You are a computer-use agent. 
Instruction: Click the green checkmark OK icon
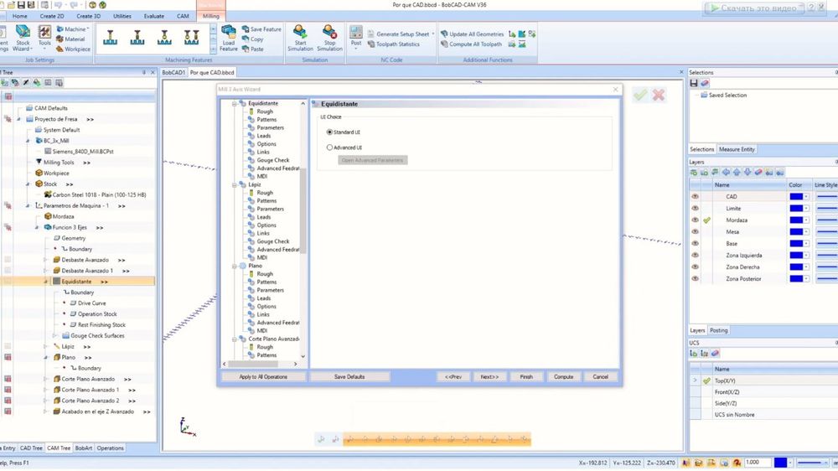pos(640,95)
